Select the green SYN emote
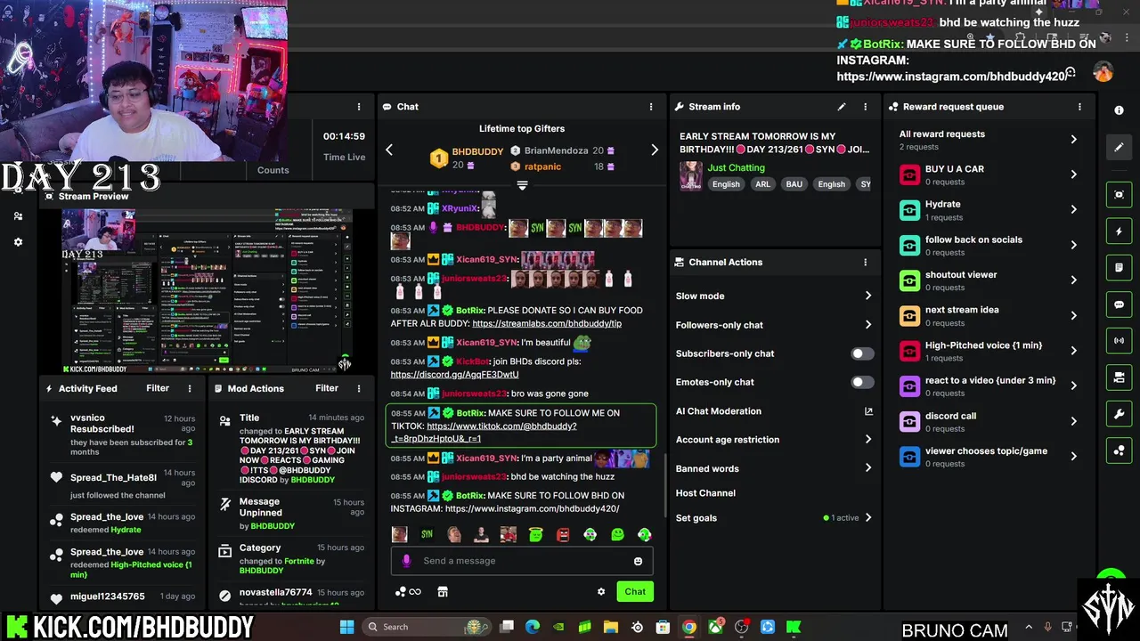This screenshot has width=1140, height=641. coord(427,534)
